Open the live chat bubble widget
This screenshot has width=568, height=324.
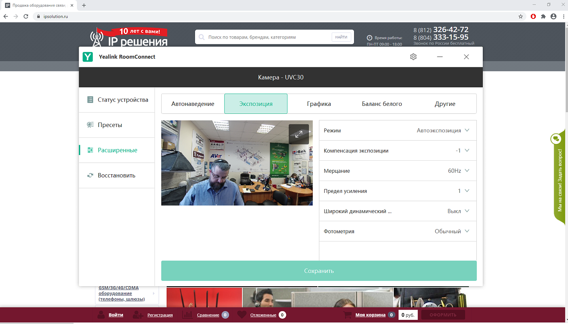tap(556, 139)
